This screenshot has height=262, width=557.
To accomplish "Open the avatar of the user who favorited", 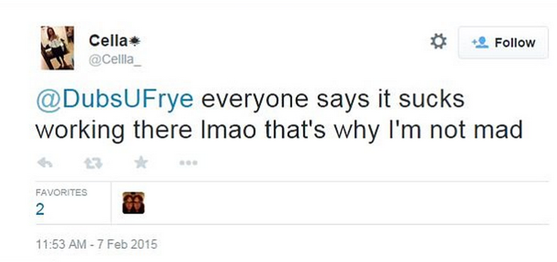I will (x=133, y=203).
